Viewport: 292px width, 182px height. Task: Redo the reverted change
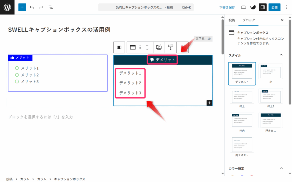click(41, 7)
